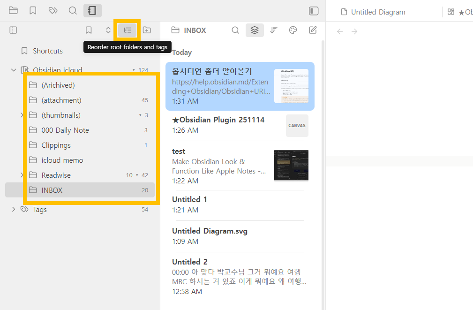This screenshot has height=310, width=473.
Task: Expand the Readwise folder
Action: tap(22, 175)
